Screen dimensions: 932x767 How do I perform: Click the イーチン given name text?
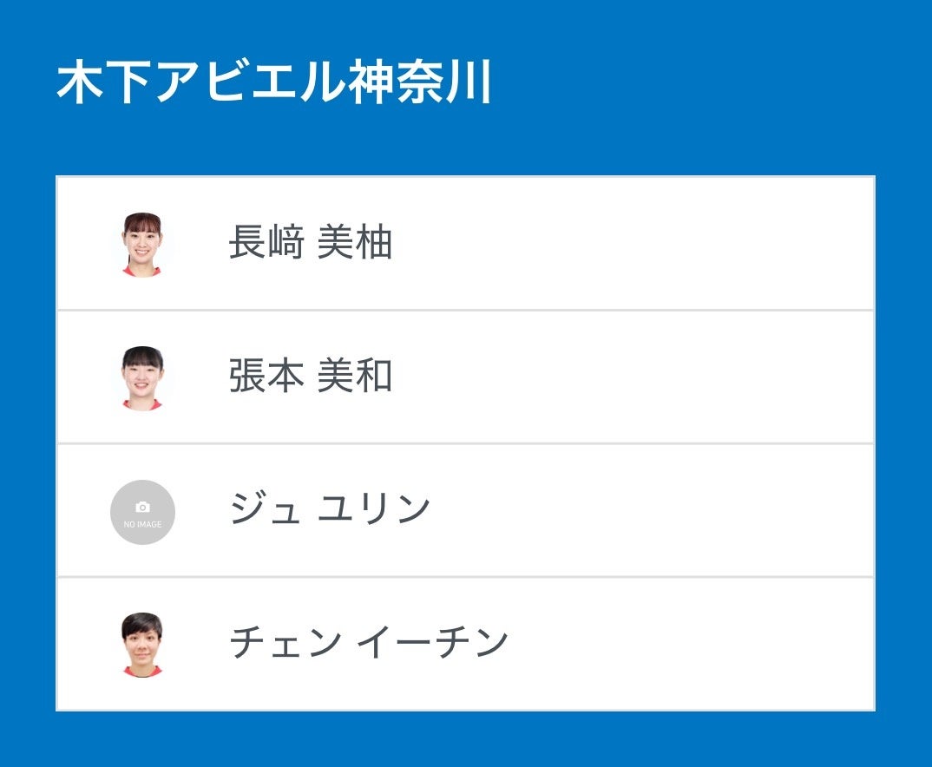click(x=432, y=643)
